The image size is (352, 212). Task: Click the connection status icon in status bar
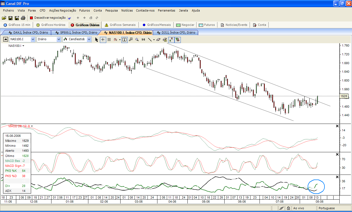[282, 208]
